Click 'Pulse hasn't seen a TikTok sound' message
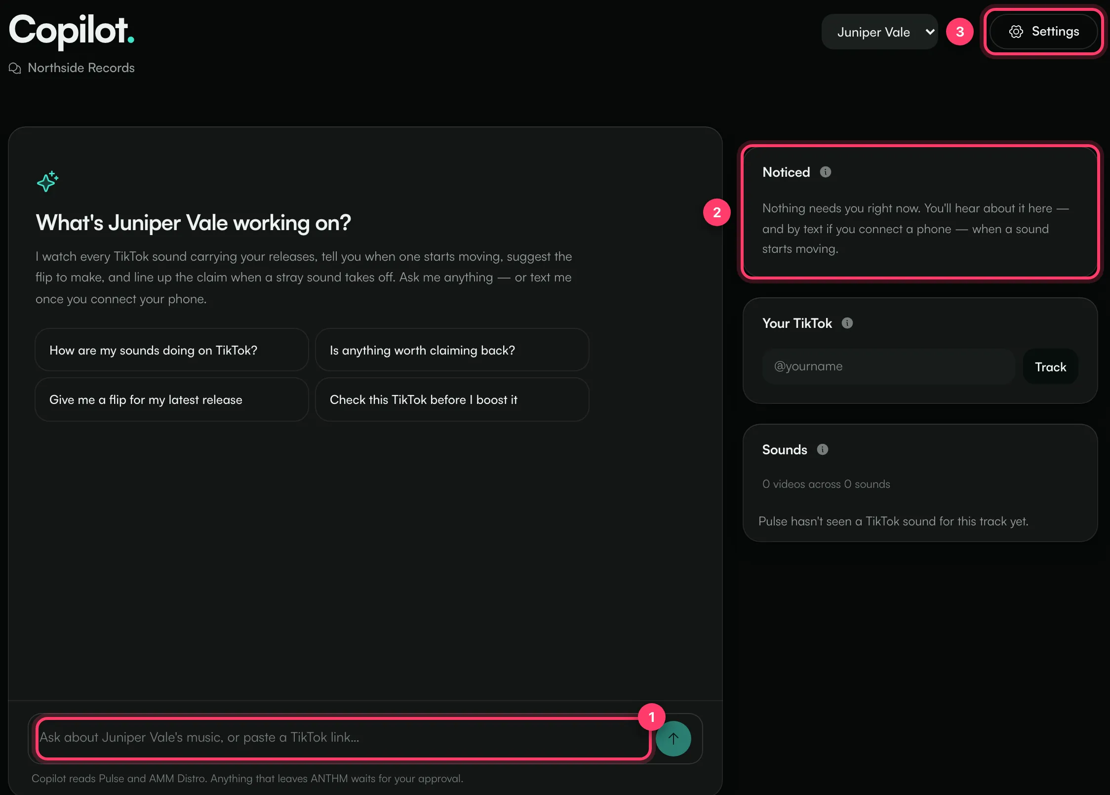The height and width of the screenshot is (795, 1110). tap(893, 521)
